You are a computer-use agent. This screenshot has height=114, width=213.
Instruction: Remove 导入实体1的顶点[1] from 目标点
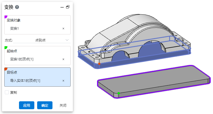coord(63,81)
